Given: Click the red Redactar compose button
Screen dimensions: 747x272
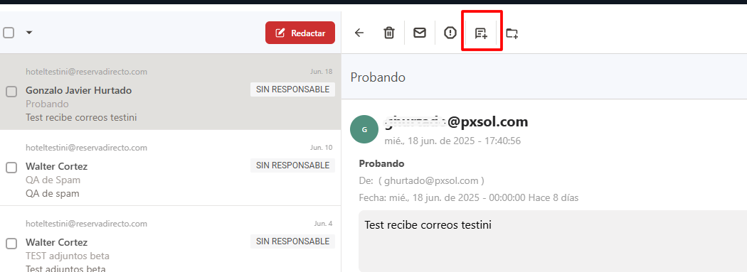Looking at the screenshot, I should (x=300, y=33).
